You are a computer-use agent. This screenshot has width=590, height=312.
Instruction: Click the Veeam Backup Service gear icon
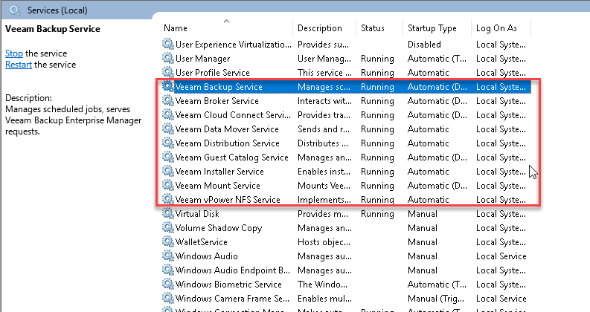click(167, 87)
